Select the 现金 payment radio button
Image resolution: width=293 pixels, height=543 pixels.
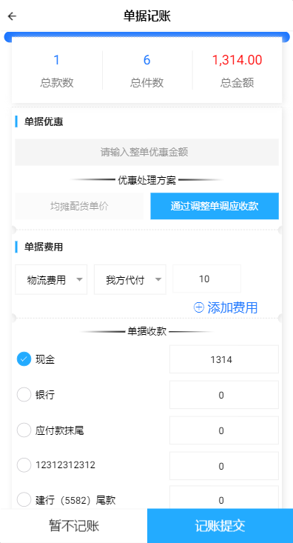point(24,359)
